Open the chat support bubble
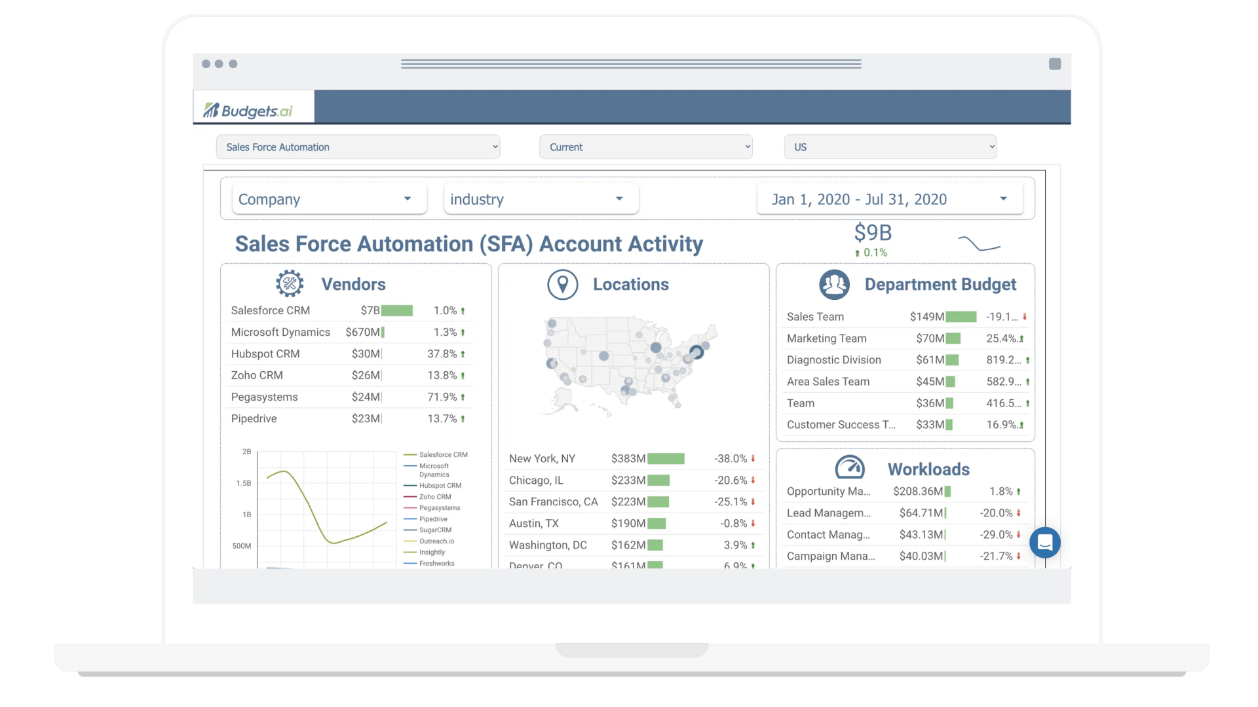 tap(1045, 543)
